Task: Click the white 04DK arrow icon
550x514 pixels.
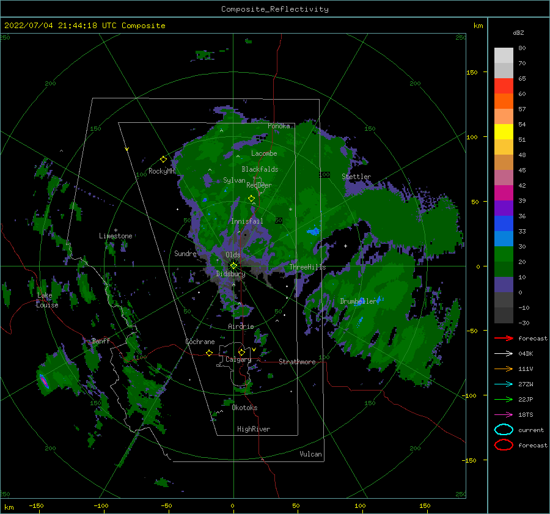Action: (504, 354)
